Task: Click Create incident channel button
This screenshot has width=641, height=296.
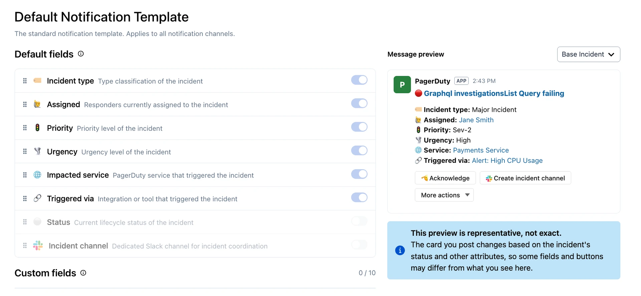Action: (525, 178)
